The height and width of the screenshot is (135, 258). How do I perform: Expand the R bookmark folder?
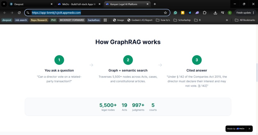tap(198, 20)
